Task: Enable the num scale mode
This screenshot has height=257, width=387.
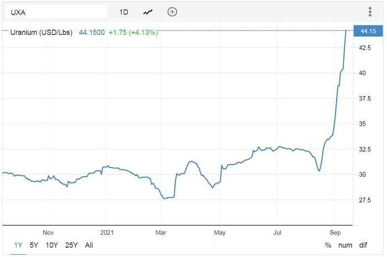Action: click(x=347, y=245)
